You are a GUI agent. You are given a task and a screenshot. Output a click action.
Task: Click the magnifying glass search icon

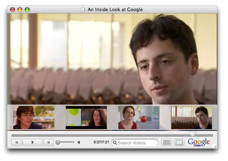(x=115, y=143)
